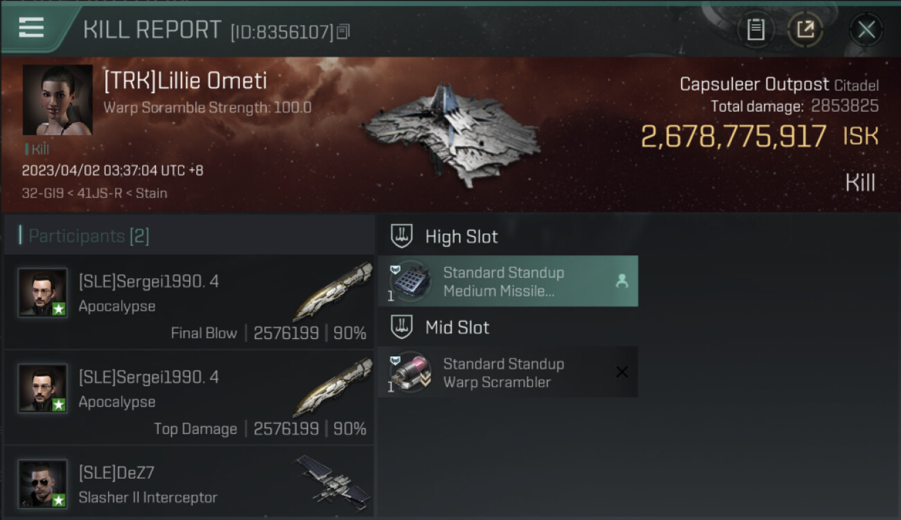Click the clipboard report icon

tap(755, 29)
